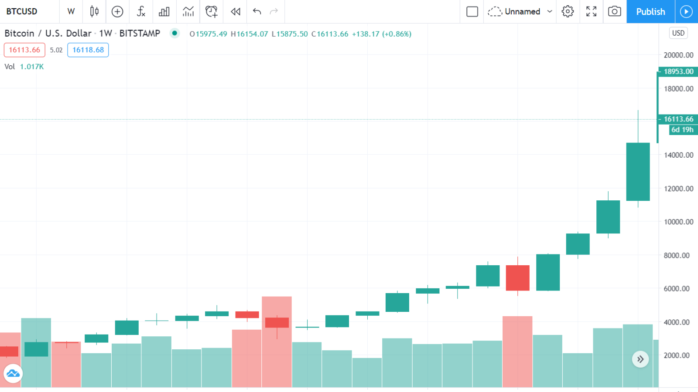Click the current price label 16113.66 on axis

(x=678, y=119)
